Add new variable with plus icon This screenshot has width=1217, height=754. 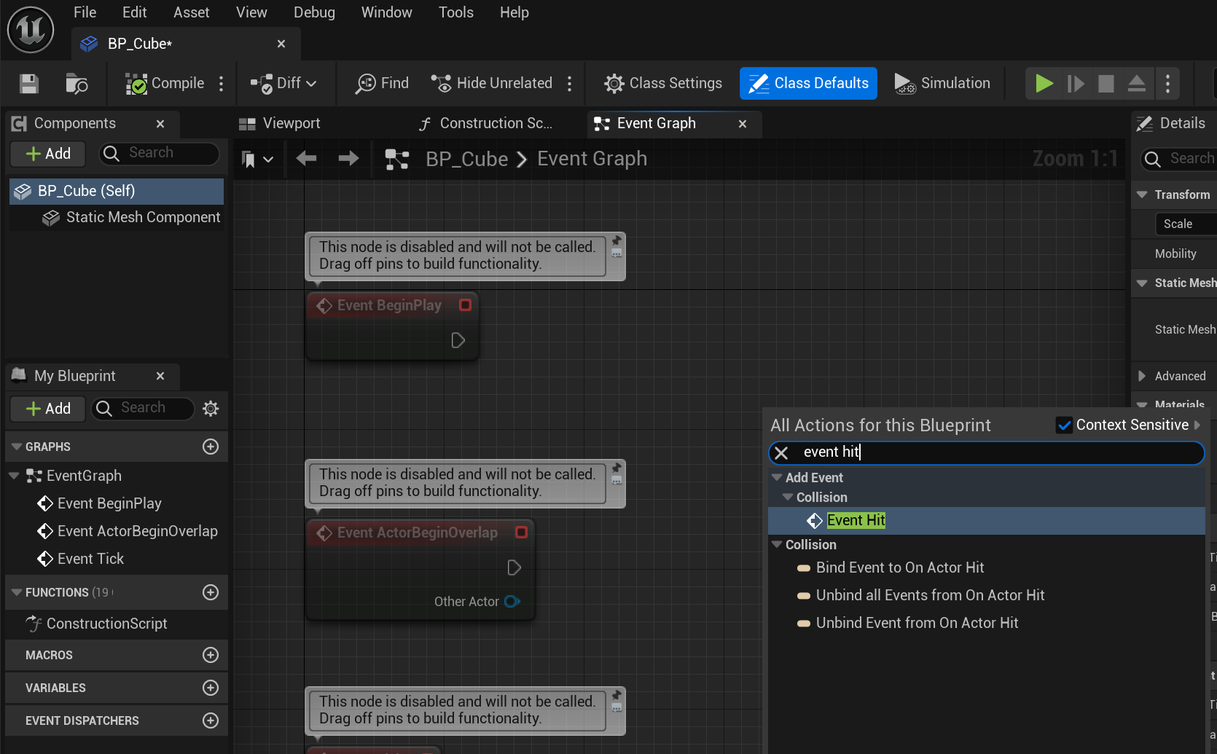211,688
